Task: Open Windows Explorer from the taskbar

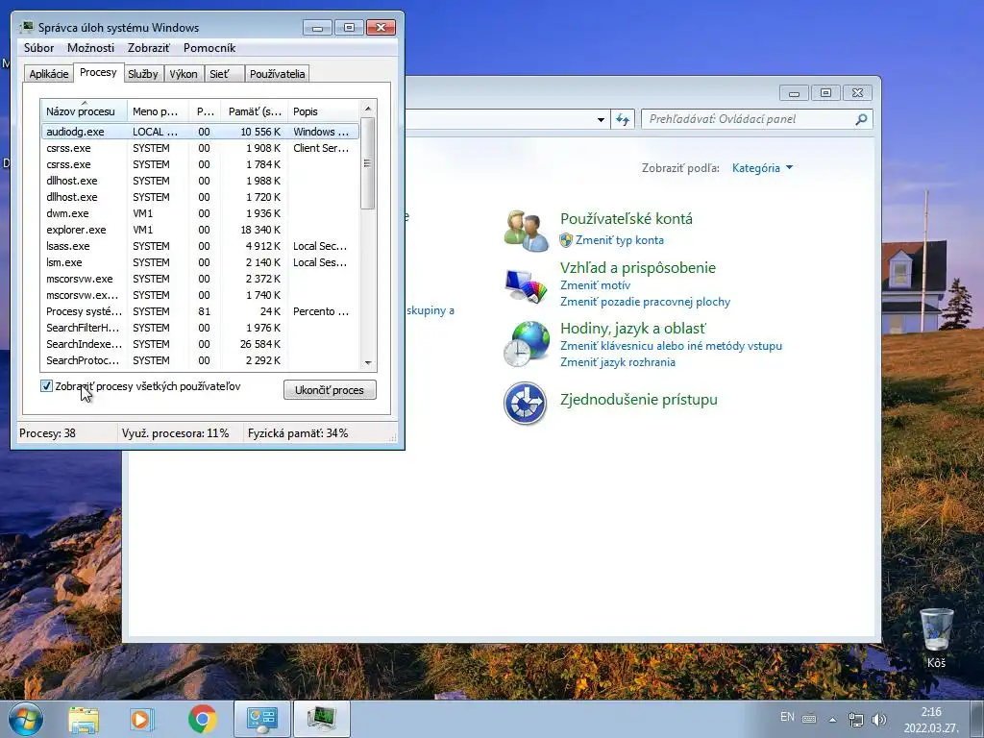Action: [x=84, y=719]
